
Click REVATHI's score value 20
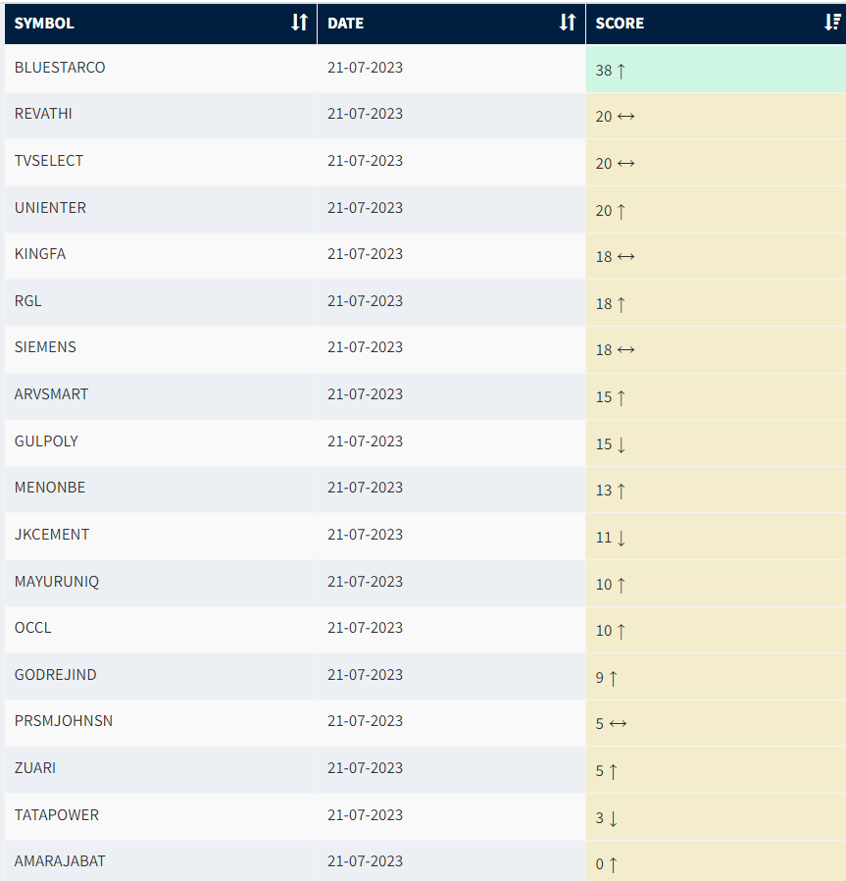(x=604, y=117)
